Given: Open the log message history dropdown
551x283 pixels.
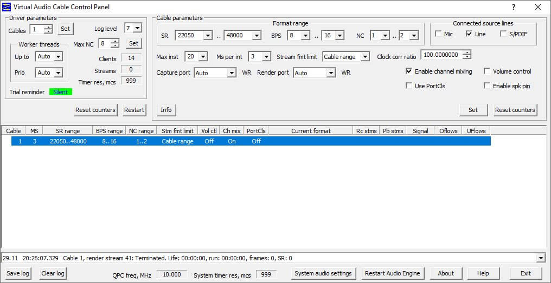Looking at the screenshot, I should point(541,258).
